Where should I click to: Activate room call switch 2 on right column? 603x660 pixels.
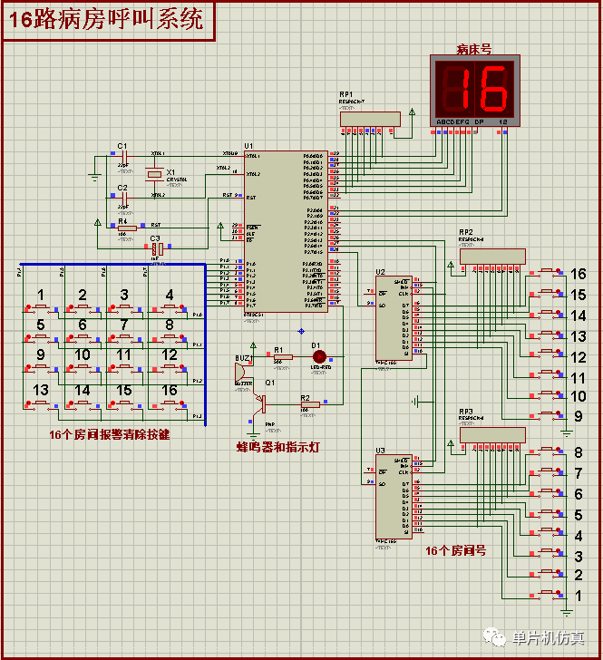[x=547, y=573]
